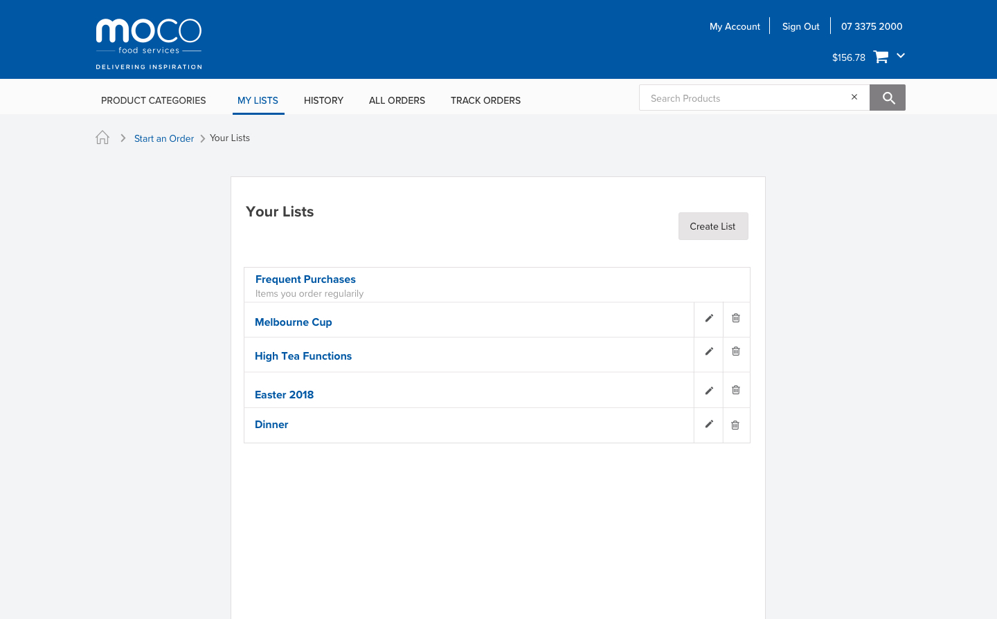
Task: Go to home via breadcrumb house icon
Action: click(x=102, y=138)
